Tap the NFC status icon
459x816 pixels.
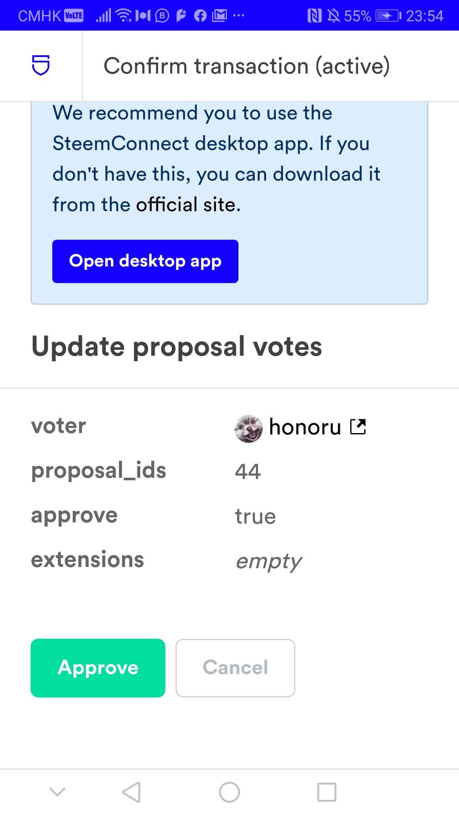(314, 16)
